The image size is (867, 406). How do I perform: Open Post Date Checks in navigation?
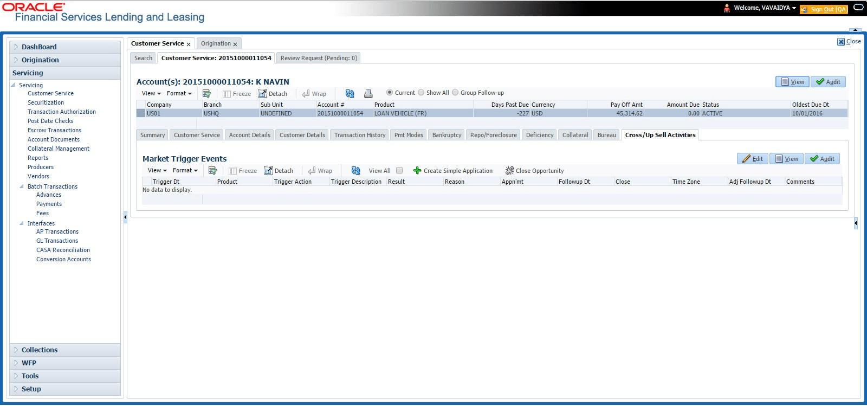point(50,121)
